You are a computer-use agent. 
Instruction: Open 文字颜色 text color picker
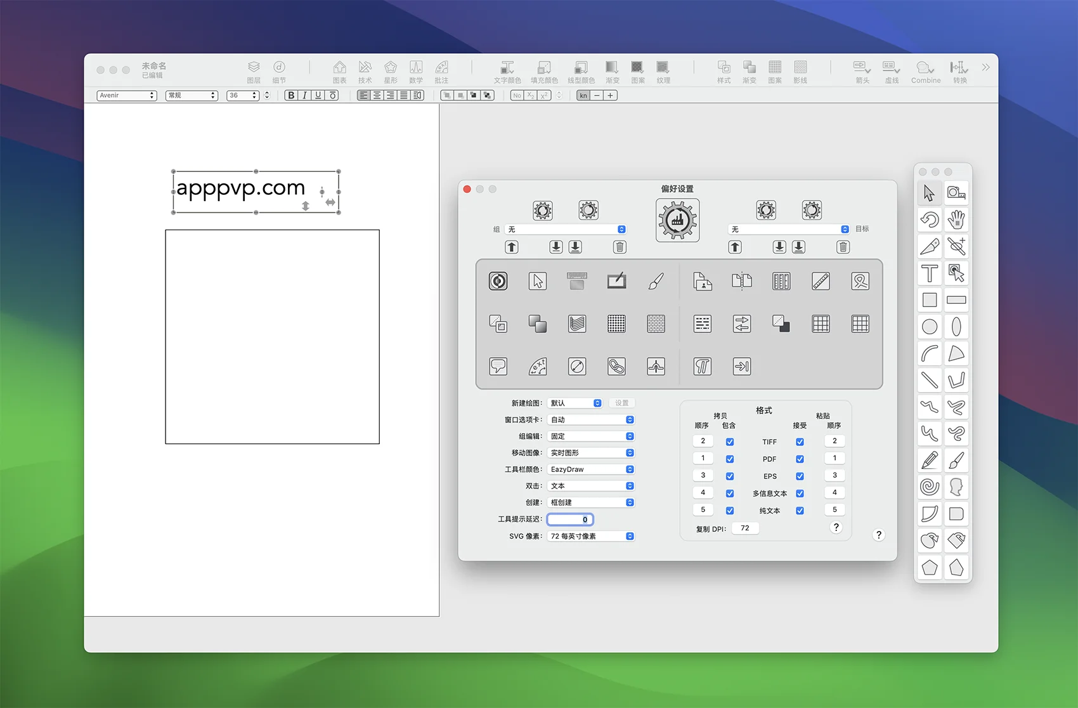click(507, 72)
